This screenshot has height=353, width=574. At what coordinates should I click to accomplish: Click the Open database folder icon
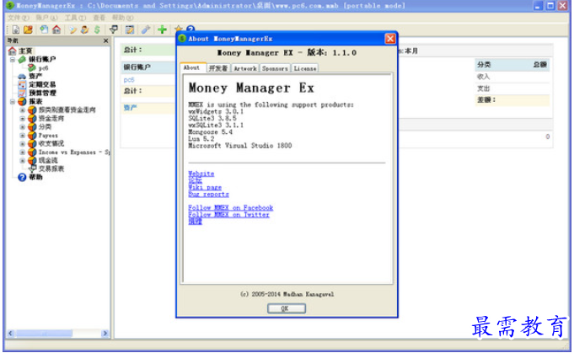pos(28,29)
